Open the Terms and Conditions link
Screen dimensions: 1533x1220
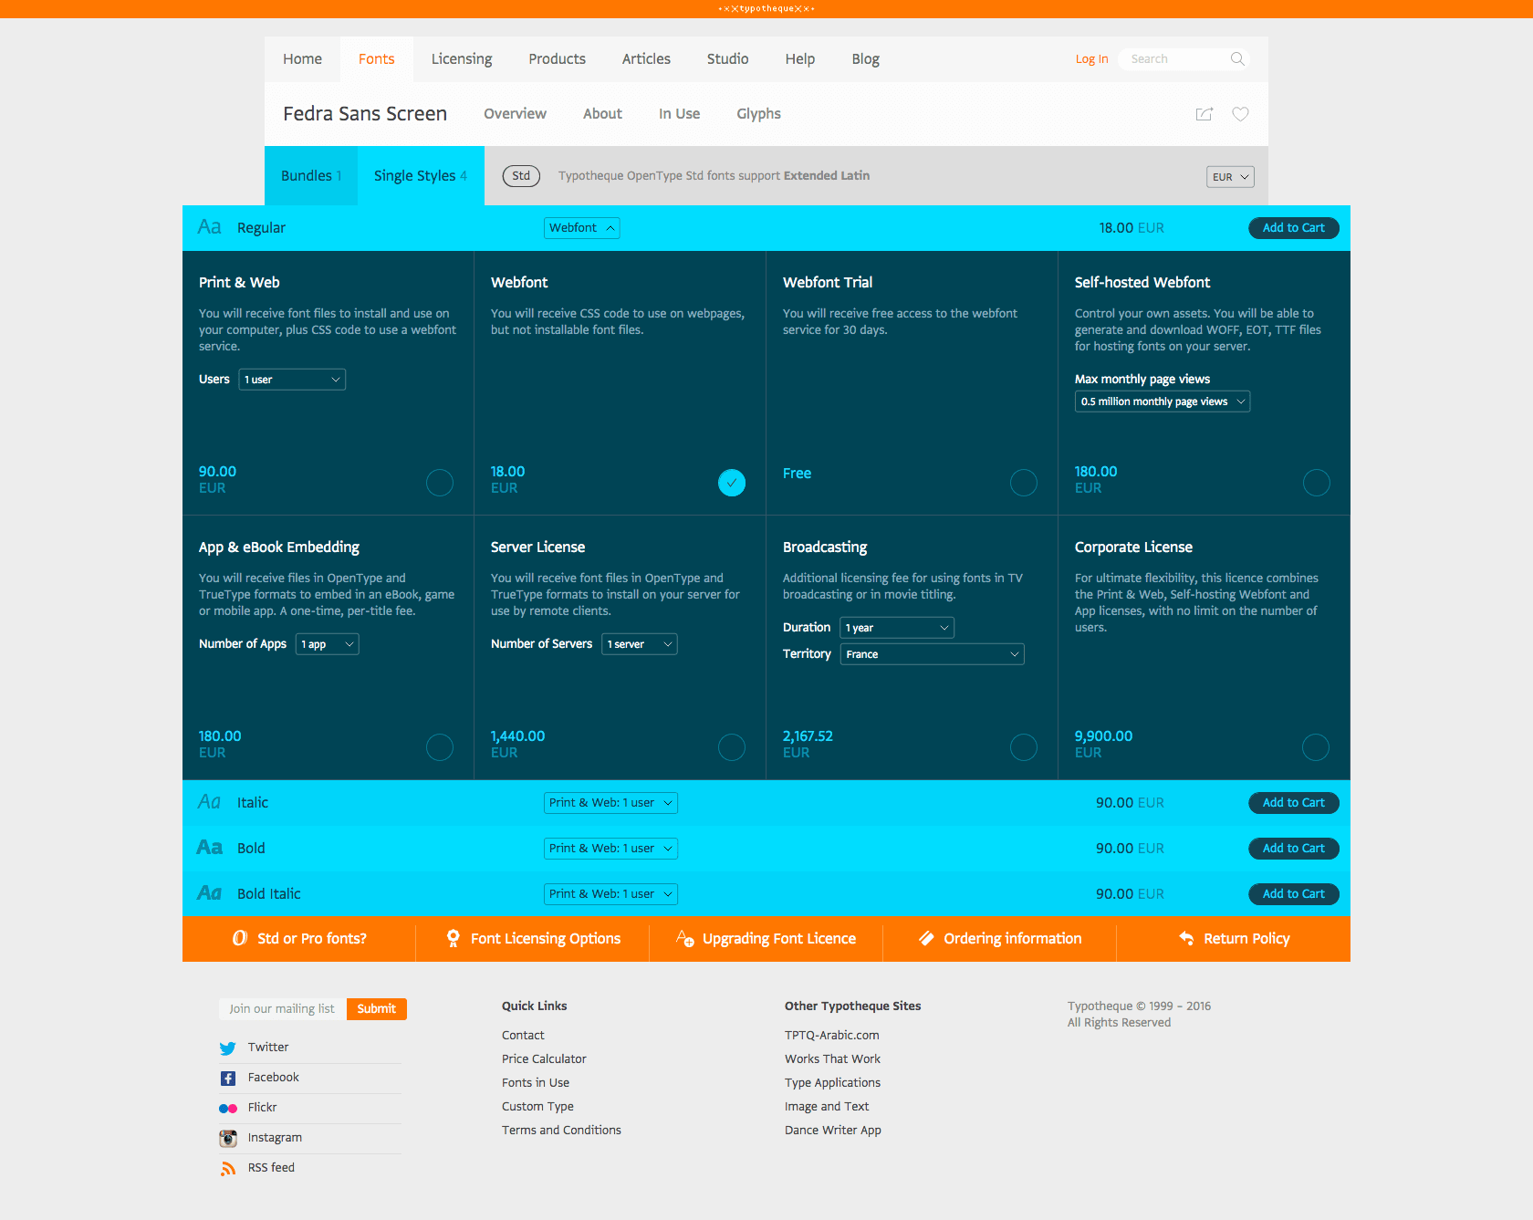(561, 1131)
